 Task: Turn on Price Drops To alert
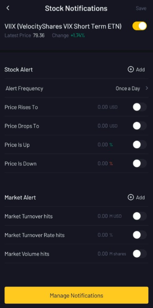[140, 126]
